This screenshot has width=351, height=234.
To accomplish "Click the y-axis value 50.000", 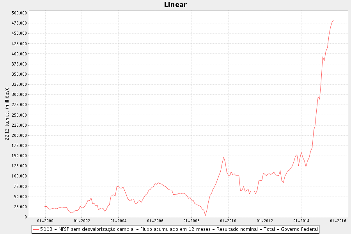I will pos(20,197).
